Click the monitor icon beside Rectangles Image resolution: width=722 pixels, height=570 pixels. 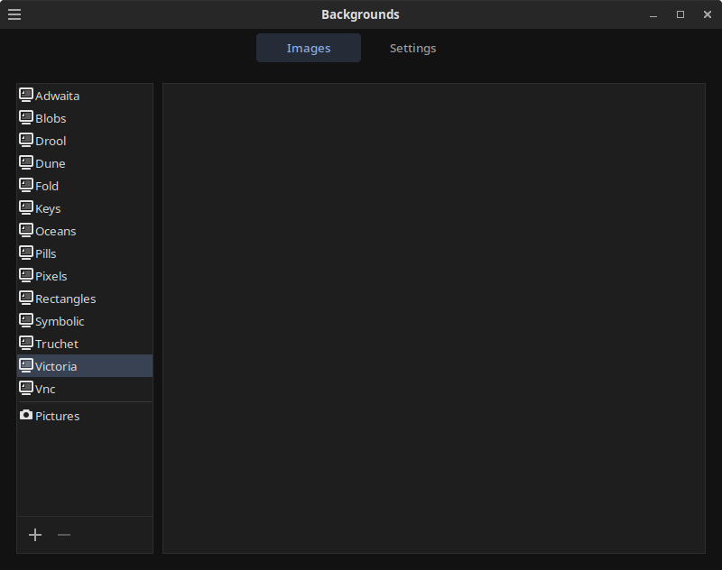(26, 299)
